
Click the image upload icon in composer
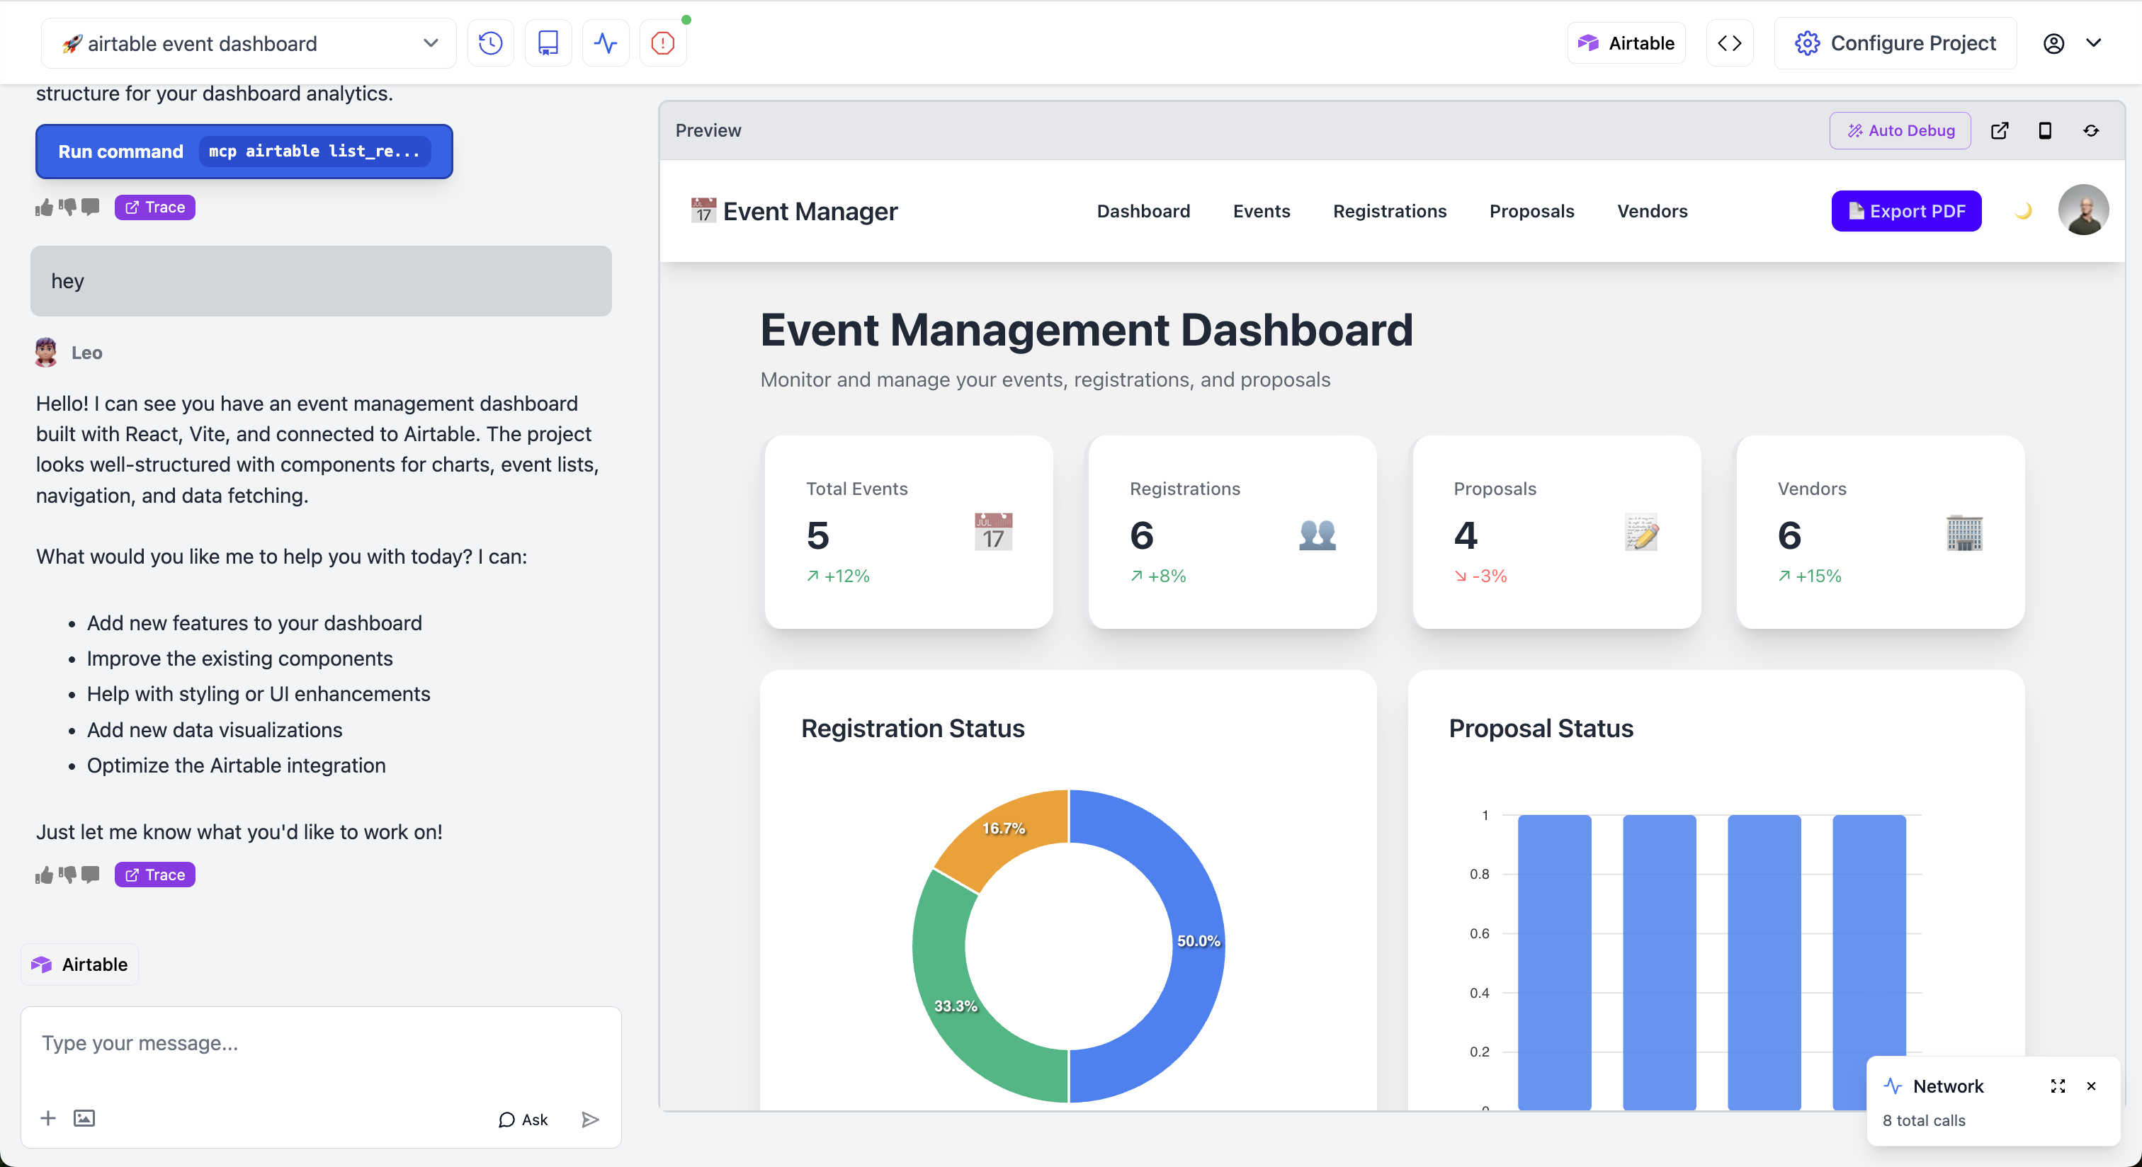click(84, 1119)
